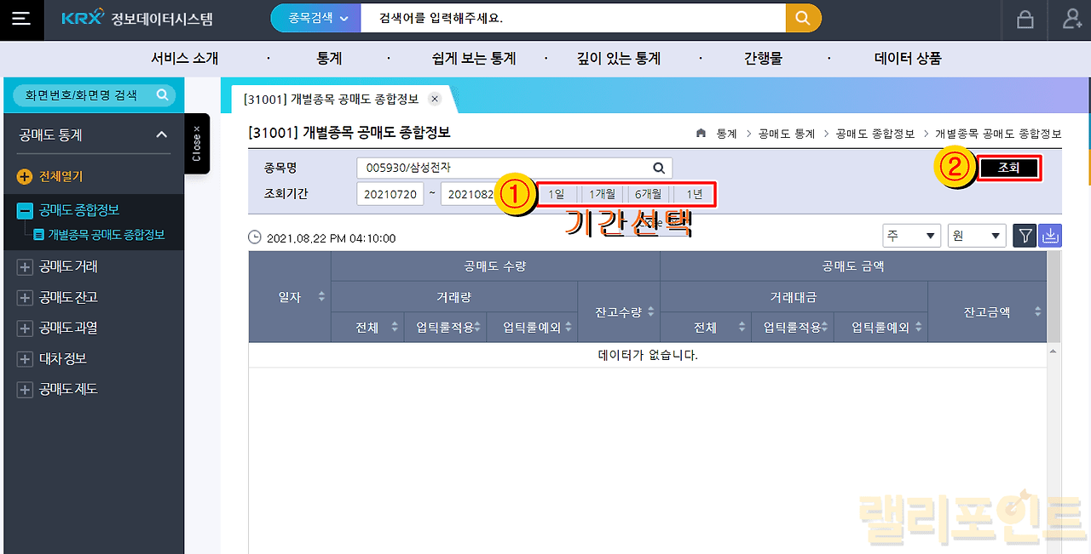Close the 개별종목 공매도 종합정보 tab
The width and height of the screenshot is (1091, 554).
[435, 99]
